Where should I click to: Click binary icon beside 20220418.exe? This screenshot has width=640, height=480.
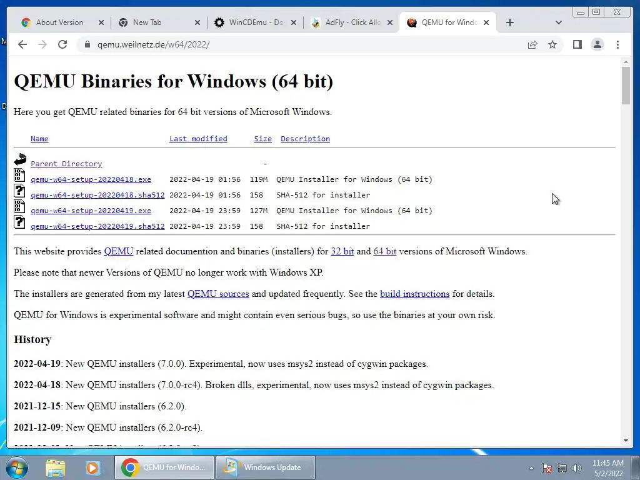point(19,175)
